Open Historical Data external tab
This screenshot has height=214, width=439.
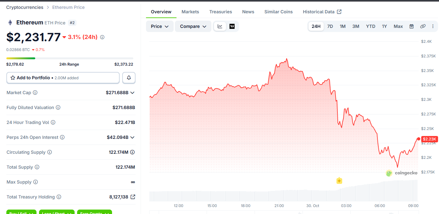(322, 12)
